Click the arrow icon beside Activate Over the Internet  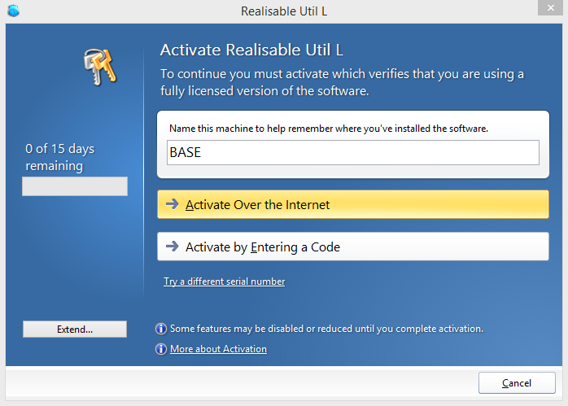point(172,204)
